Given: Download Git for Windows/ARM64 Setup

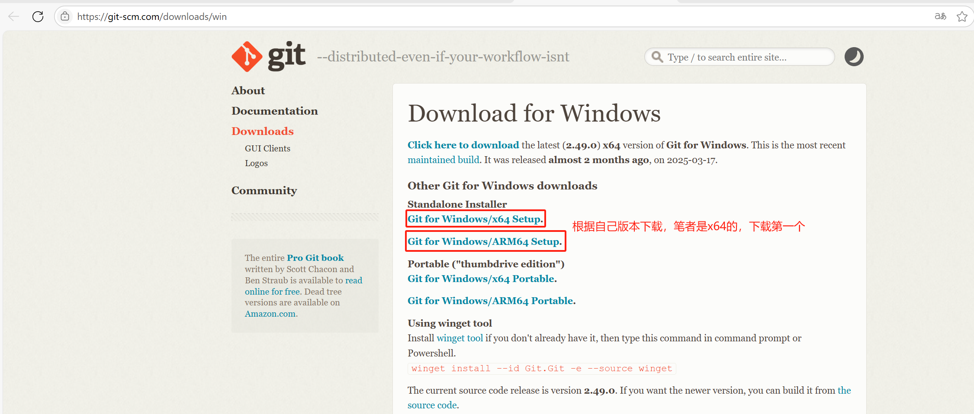Looking at the screenshot, I should point(483,241).
